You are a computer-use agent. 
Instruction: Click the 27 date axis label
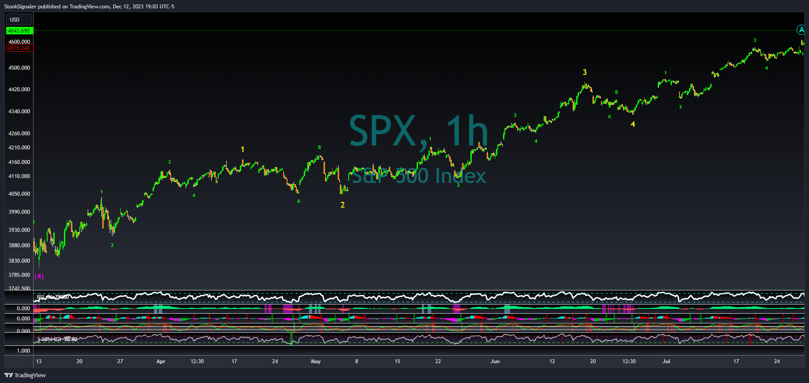pyautogui.click(x=120, y=361)
